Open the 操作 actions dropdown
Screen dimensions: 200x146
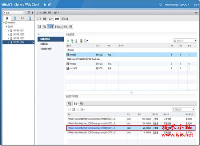[x=57, y=13]
